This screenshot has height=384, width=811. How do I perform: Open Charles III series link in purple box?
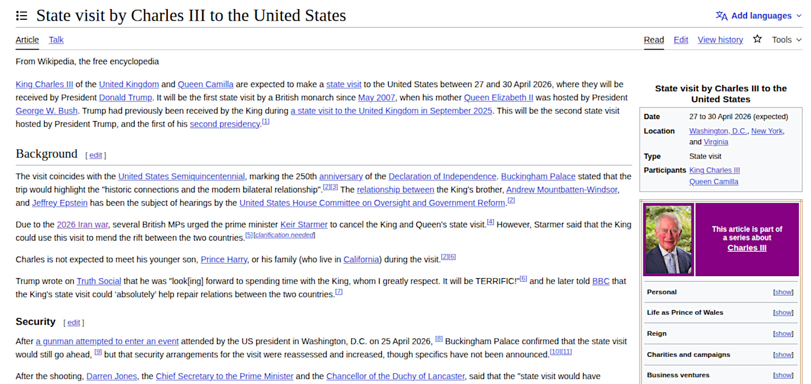coord(747,248)
